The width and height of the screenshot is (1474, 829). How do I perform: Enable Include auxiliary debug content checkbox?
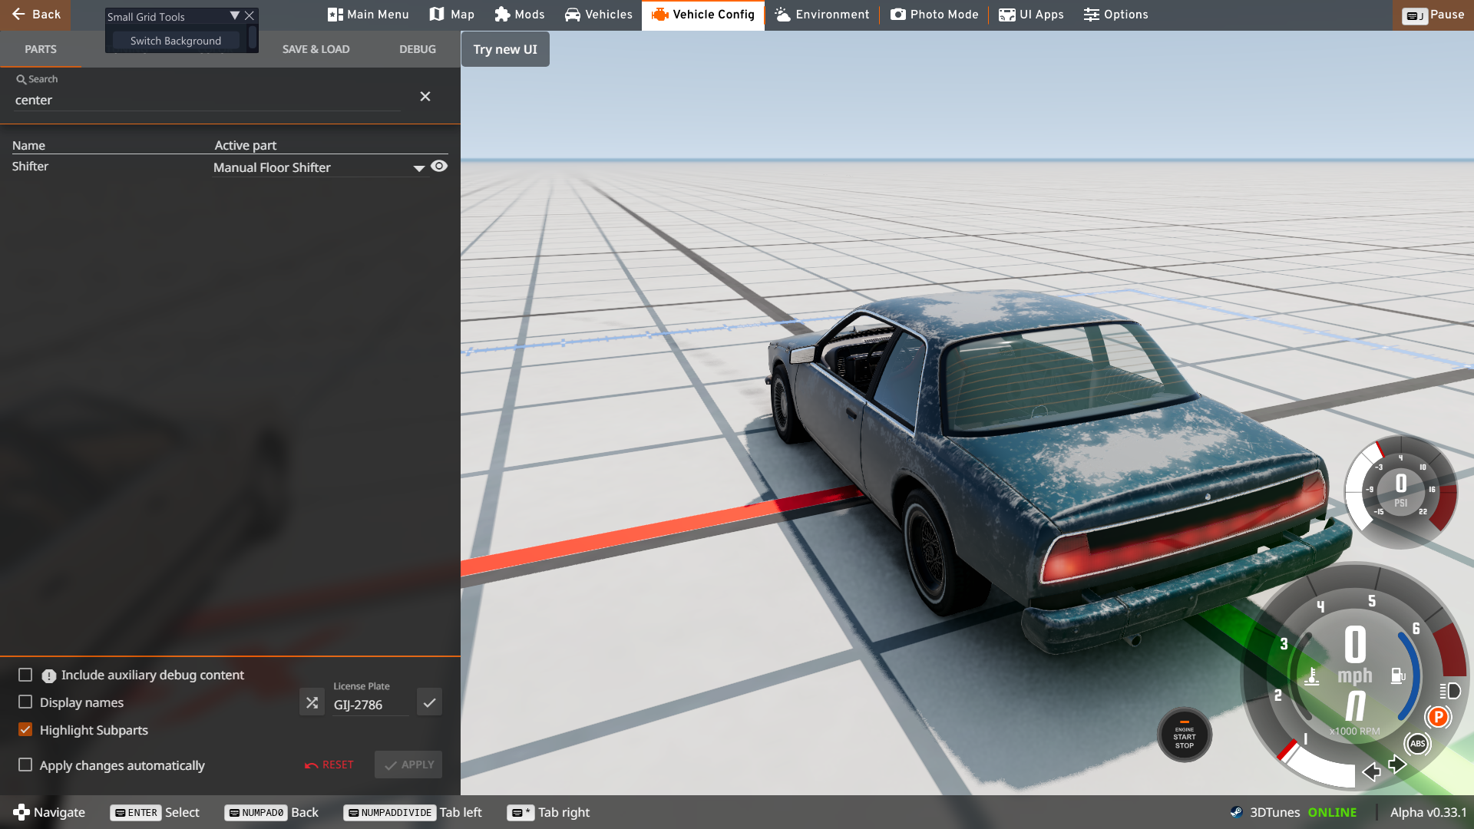click(x=25, y=675)
